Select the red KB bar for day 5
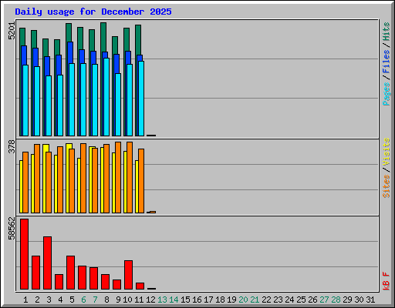This screenshot has height=308, width=395. click(70, 273)
